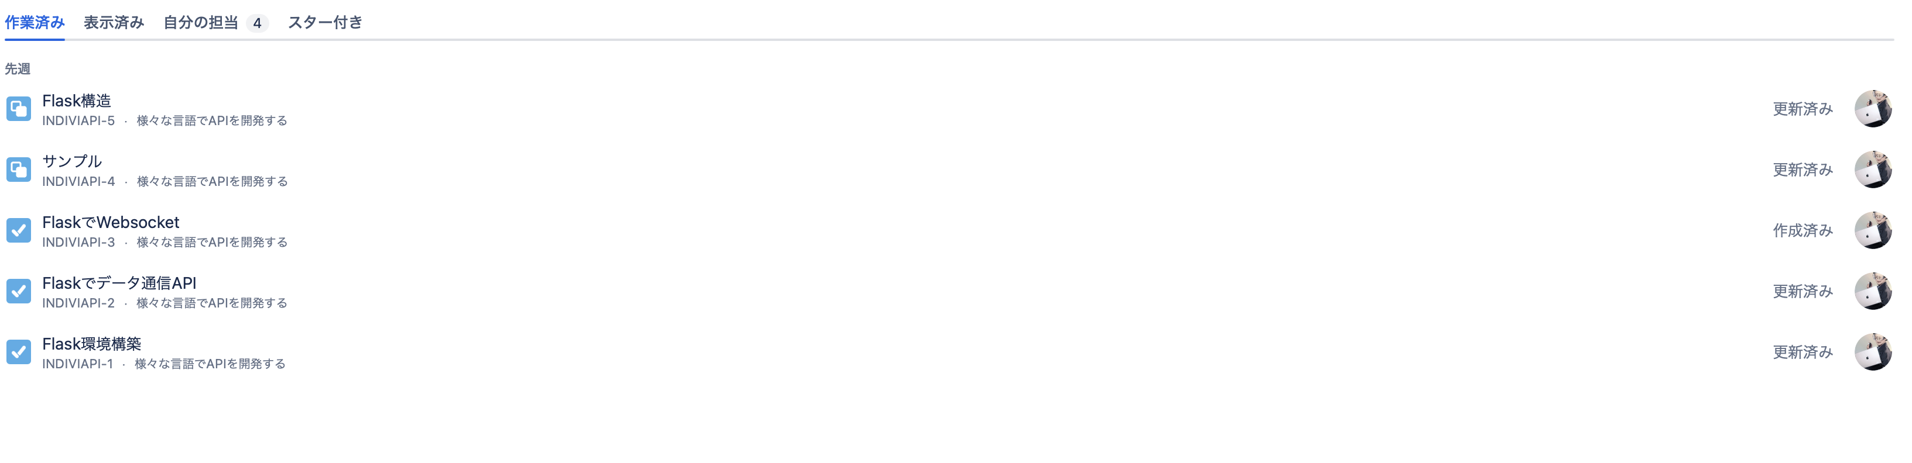Viewport: 1912px width, 463px height.
Task: Open the サンプル issue
Action: (72, 161)
